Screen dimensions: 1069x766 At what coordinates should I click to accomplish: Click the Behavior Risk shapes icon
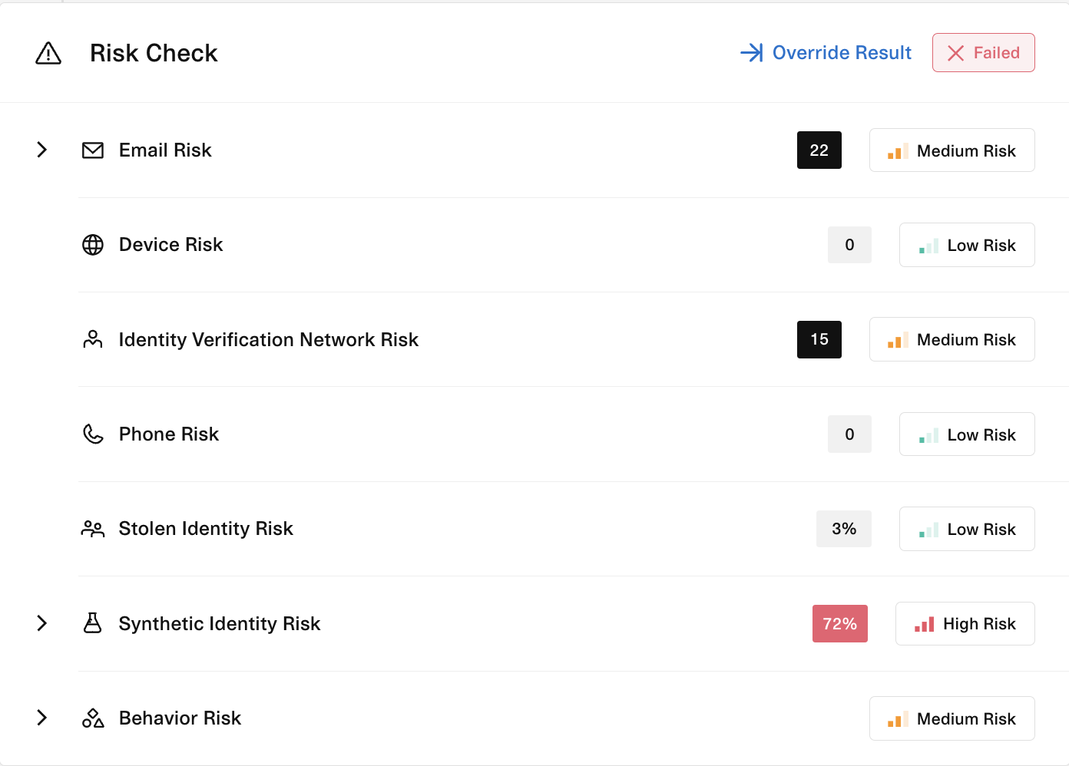[x=93, y=718]
